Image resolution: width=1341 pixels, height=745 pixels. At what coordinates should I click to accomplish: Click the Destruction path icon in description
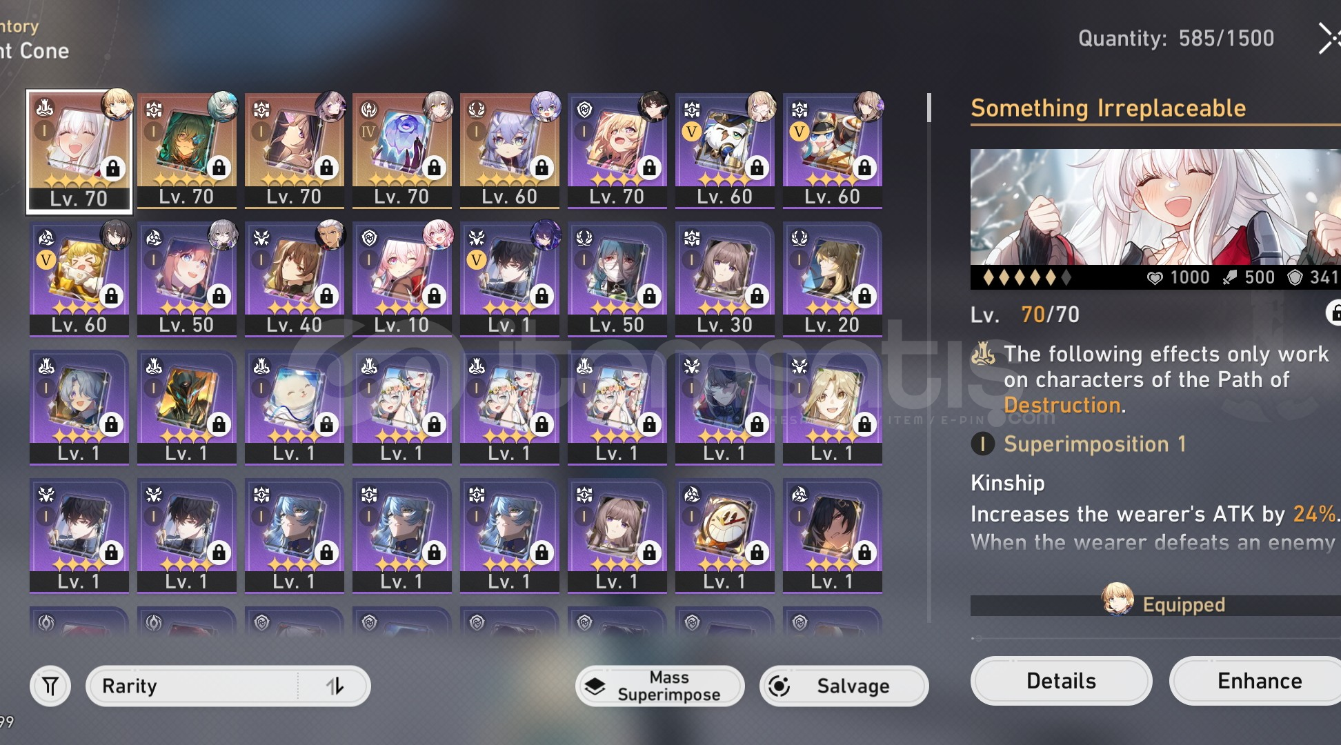coord(983,355)
